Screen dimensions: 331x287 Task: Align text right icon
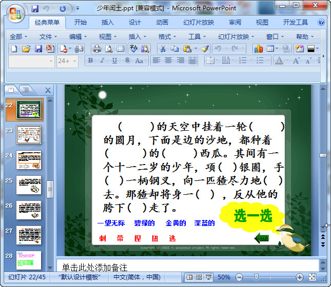(x=181, y=61)
